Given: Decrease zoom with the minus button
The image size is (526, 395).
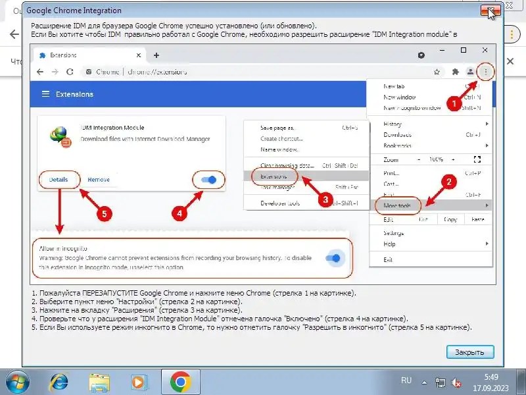Looking at the screenshot, I should [419, 159].
